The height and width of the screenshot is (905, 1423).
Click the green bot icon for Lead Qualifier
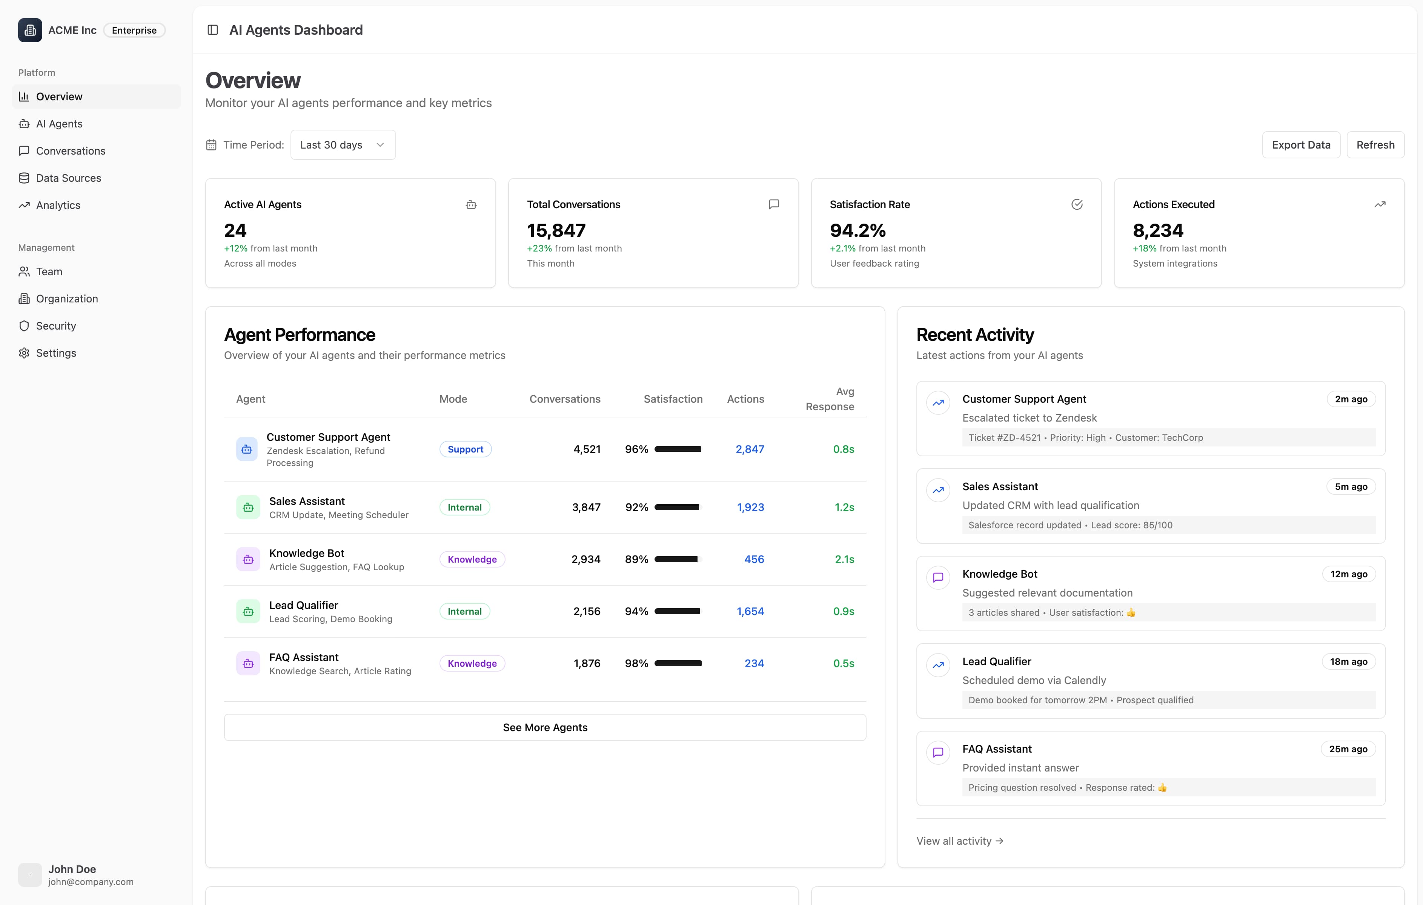pos(248,611)
